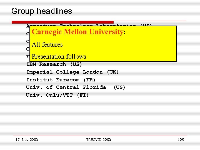Click the "Presentation follows" line
The height and width of the screenshot is (150, 200).
coord(59,56)
